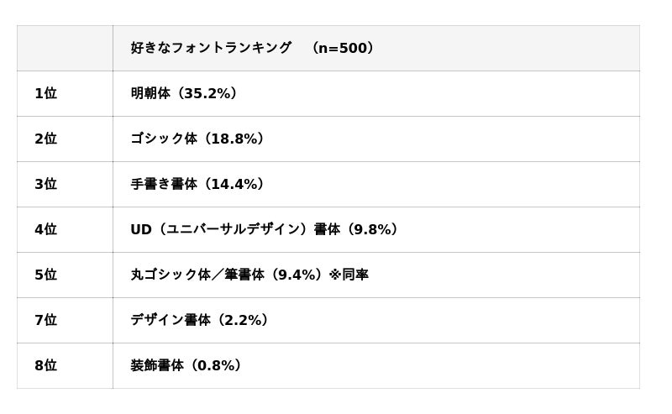Screen dimensions: 672x414
Task: Click the 7位 rank cell
Action: 45,320
